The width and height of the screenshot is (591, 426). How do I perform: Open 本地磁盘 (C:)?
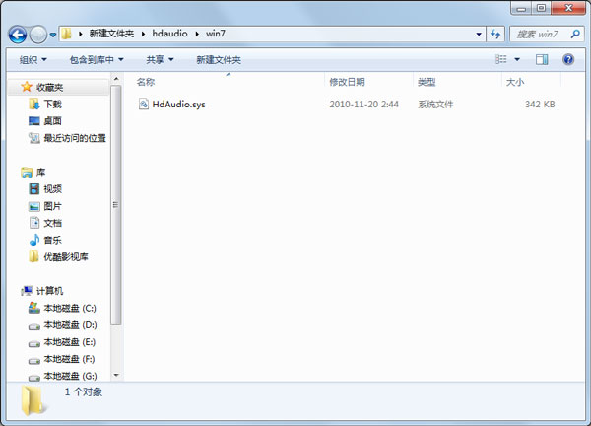click(70, 309)
